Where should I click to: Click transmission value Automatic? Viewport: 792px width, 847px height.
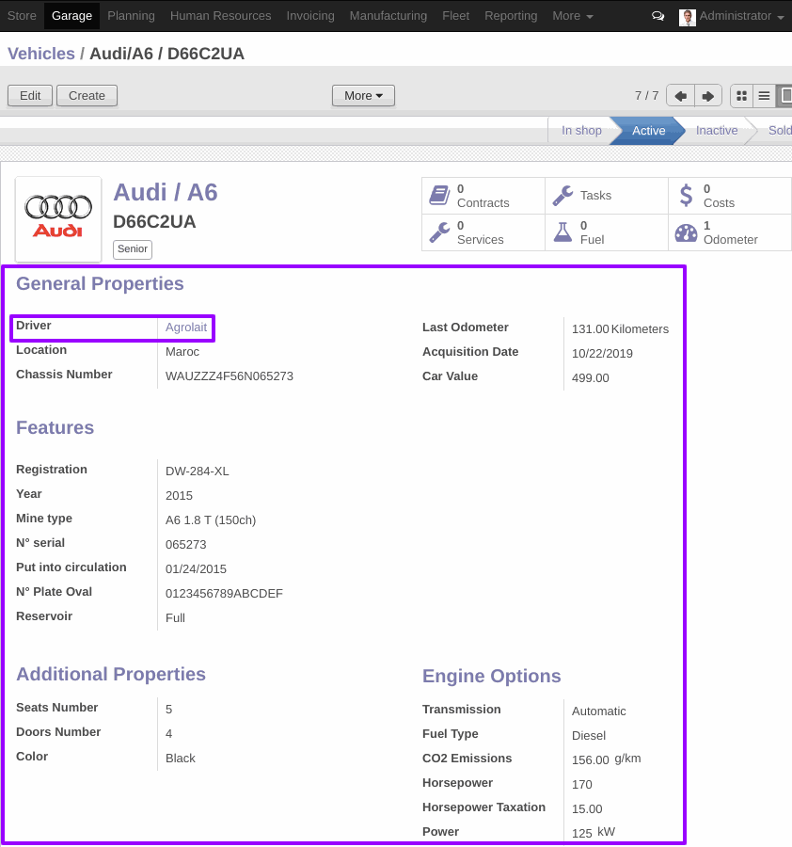(599, 711)
